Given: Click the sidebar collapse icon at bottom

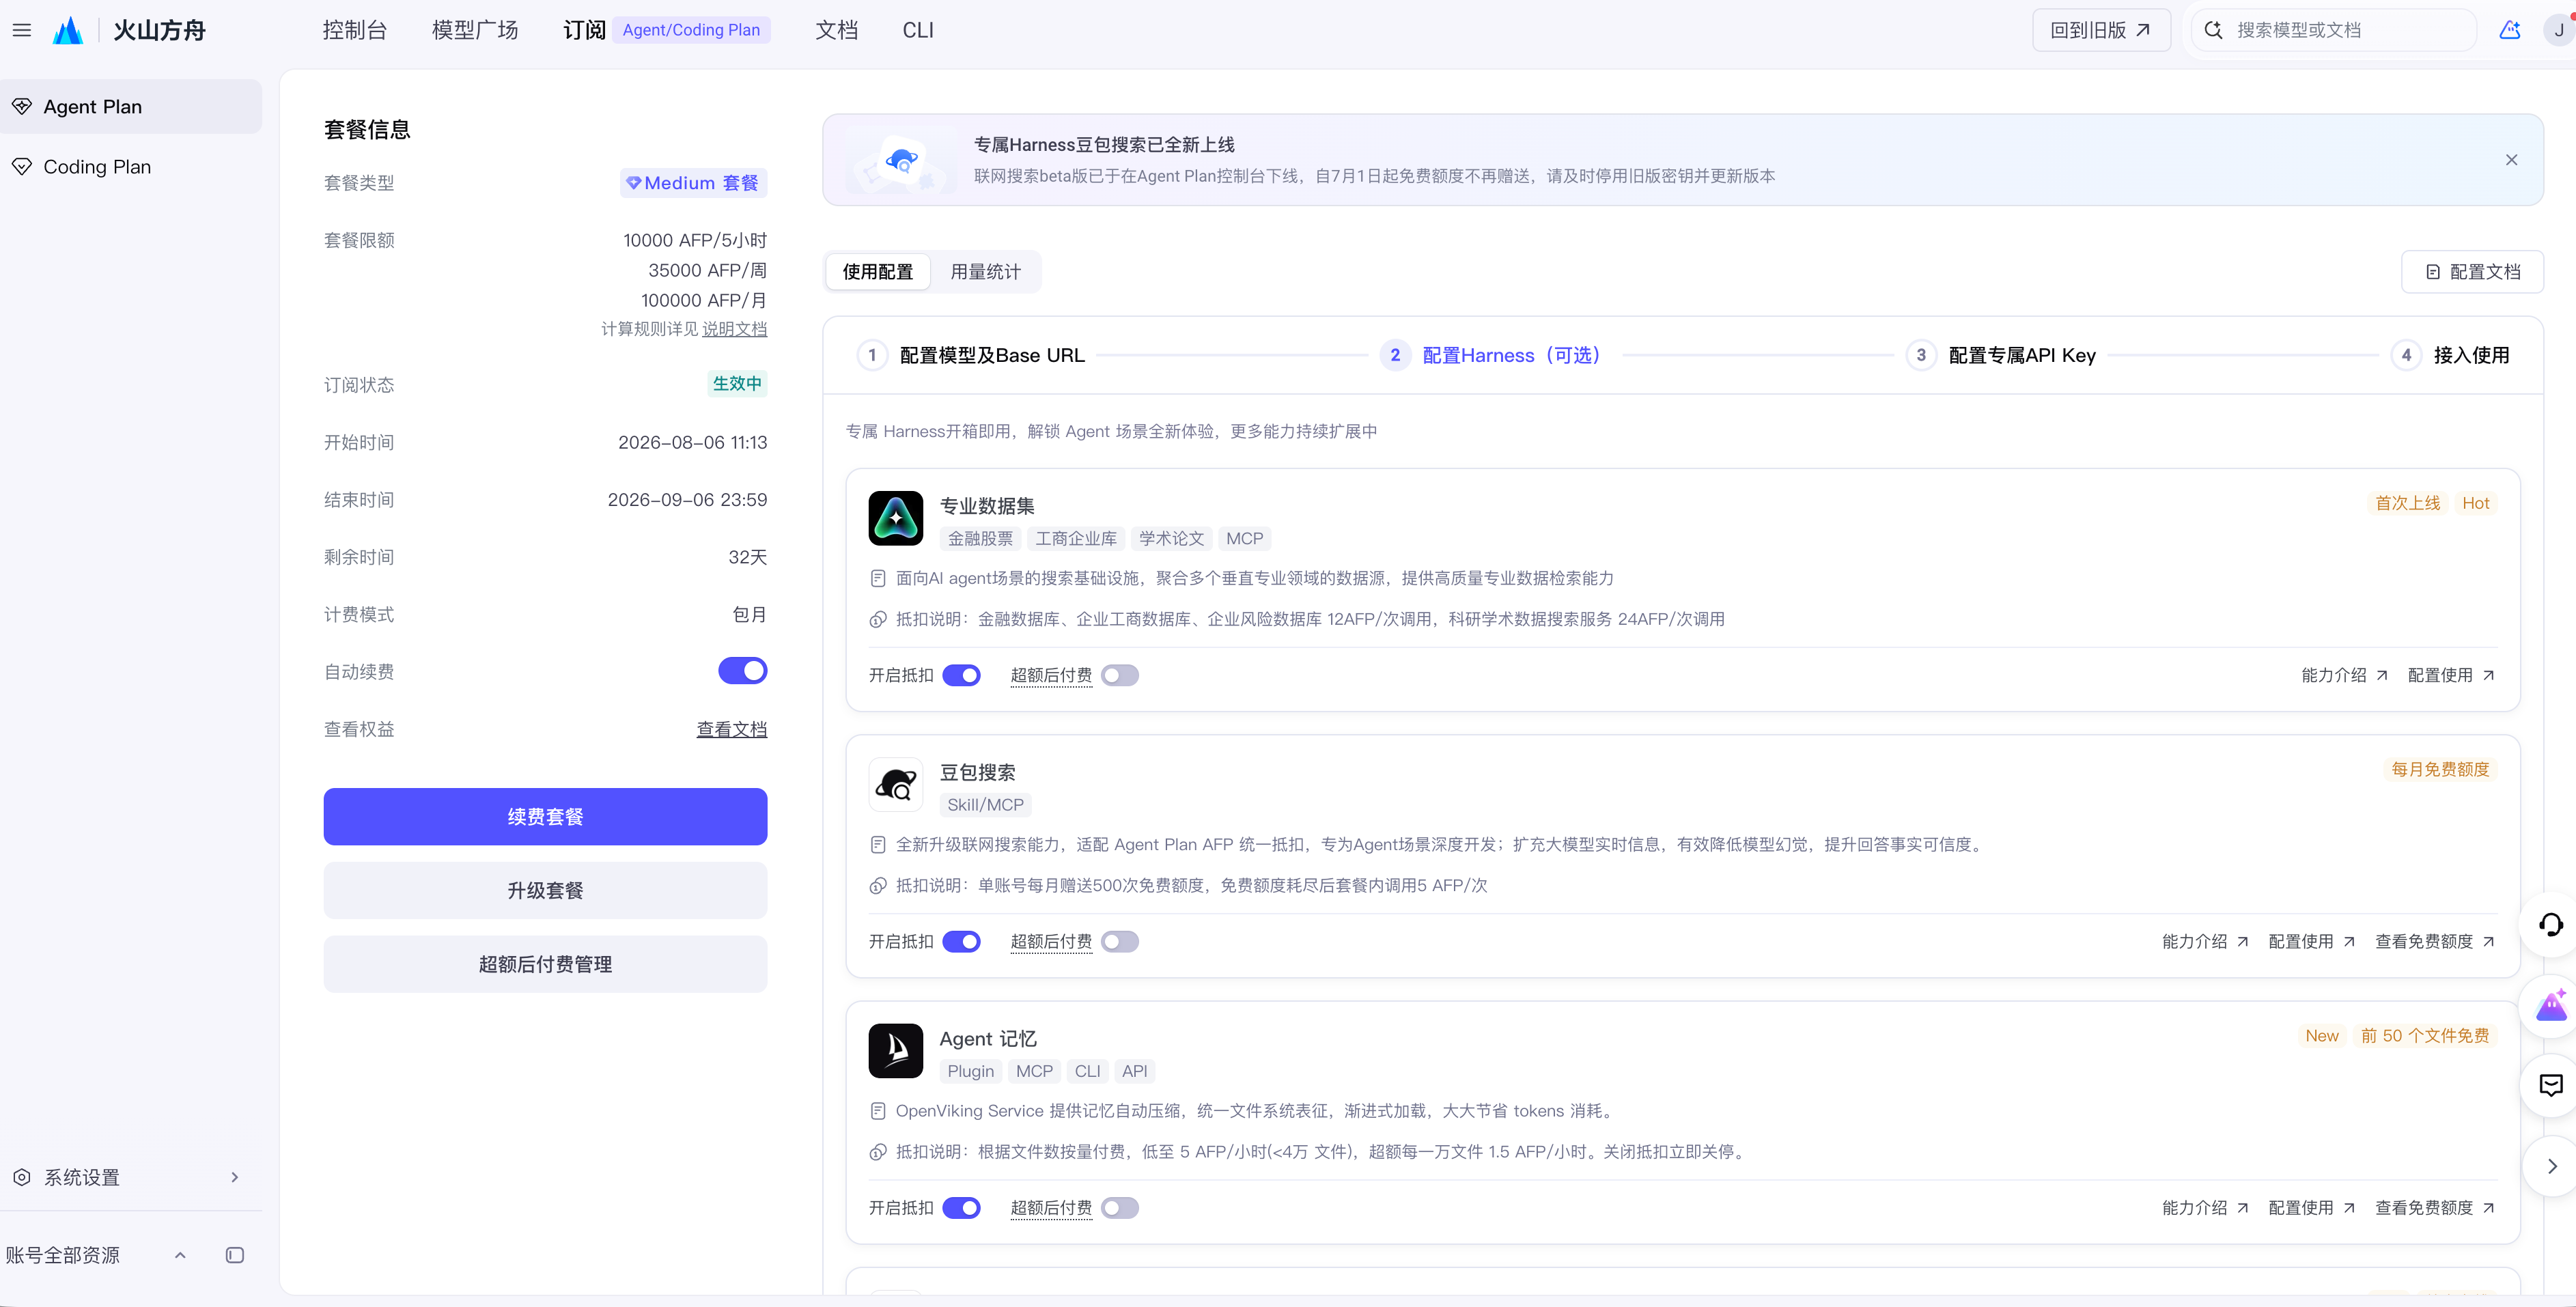Looking at the screenshot, I should click(235, 1255).
